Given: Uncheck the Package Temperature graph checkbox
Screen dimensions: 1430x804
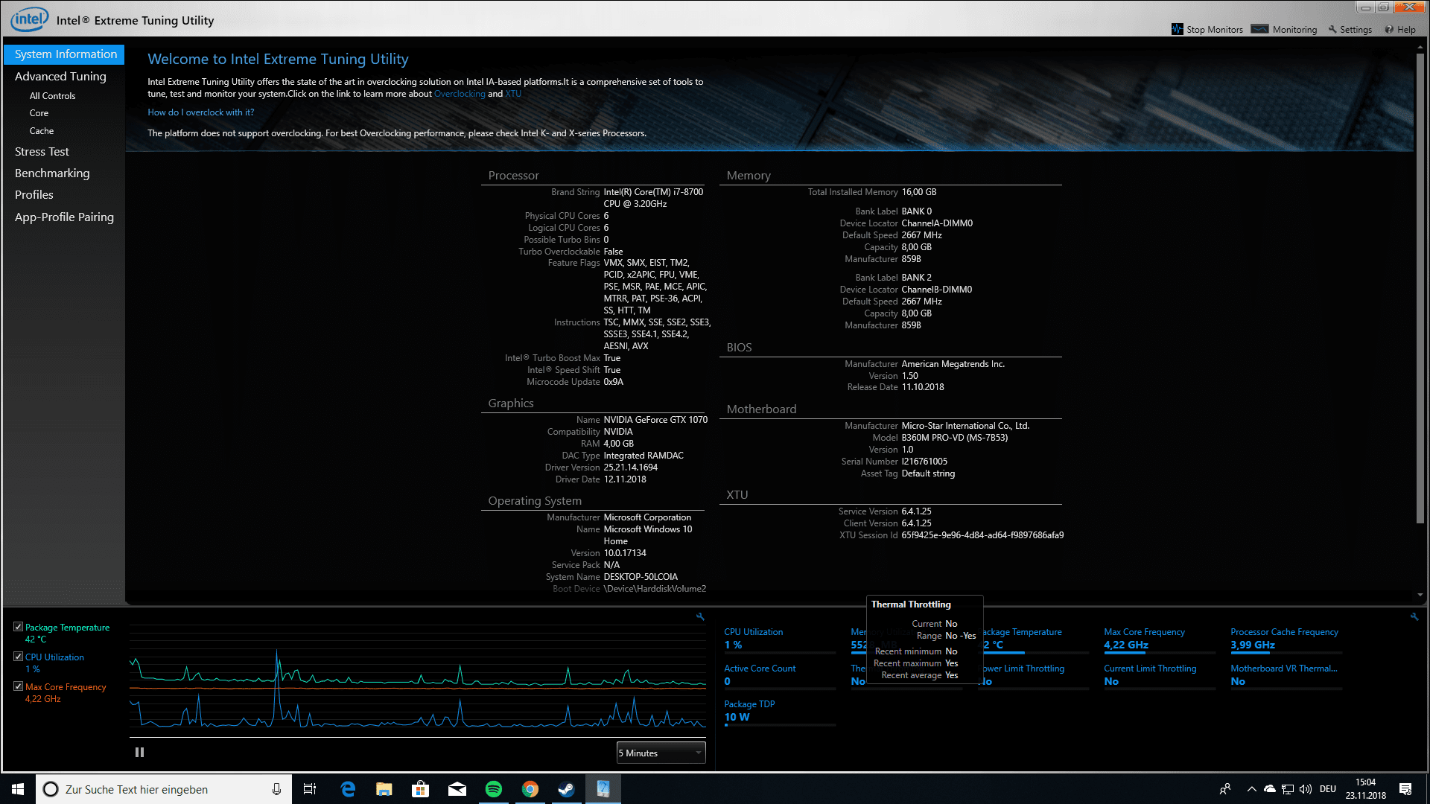Looking at the screenshot, I should pos(18,627).
